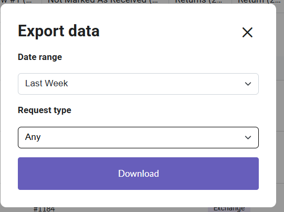
Task: Click the Export data heading text
Action: [59, 31]
